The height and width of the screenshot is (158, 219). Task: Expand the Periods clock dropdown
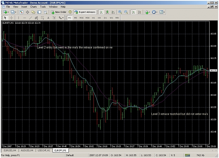click(x=157, y=12)
